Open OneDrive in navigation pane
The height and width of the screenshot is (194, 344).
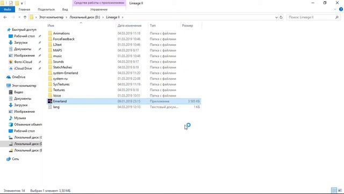point(19,77)
